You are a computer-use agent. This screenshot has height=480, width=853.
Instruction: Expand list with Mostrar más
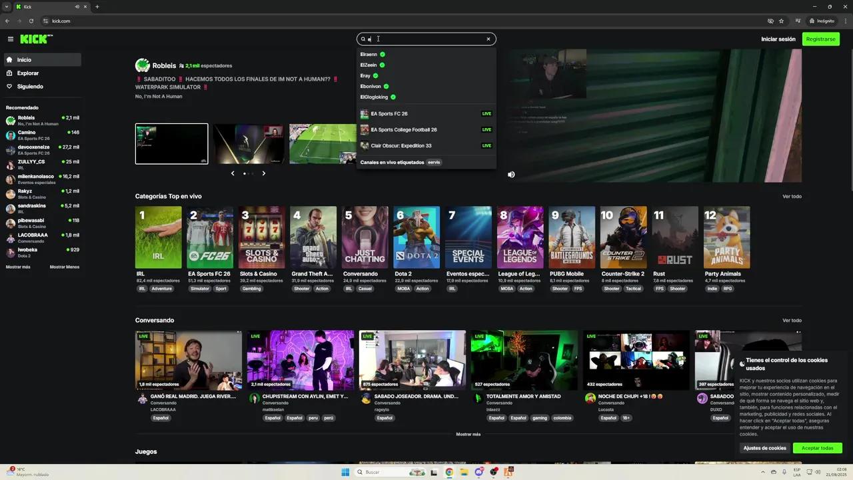[x=18, y=267]
